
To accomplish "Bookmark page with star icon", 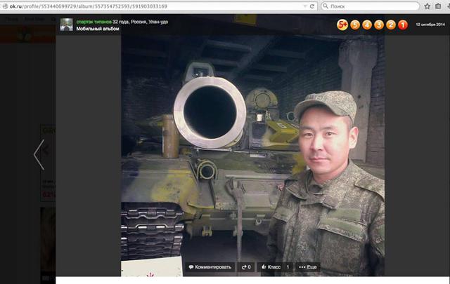I will (427, 6).
